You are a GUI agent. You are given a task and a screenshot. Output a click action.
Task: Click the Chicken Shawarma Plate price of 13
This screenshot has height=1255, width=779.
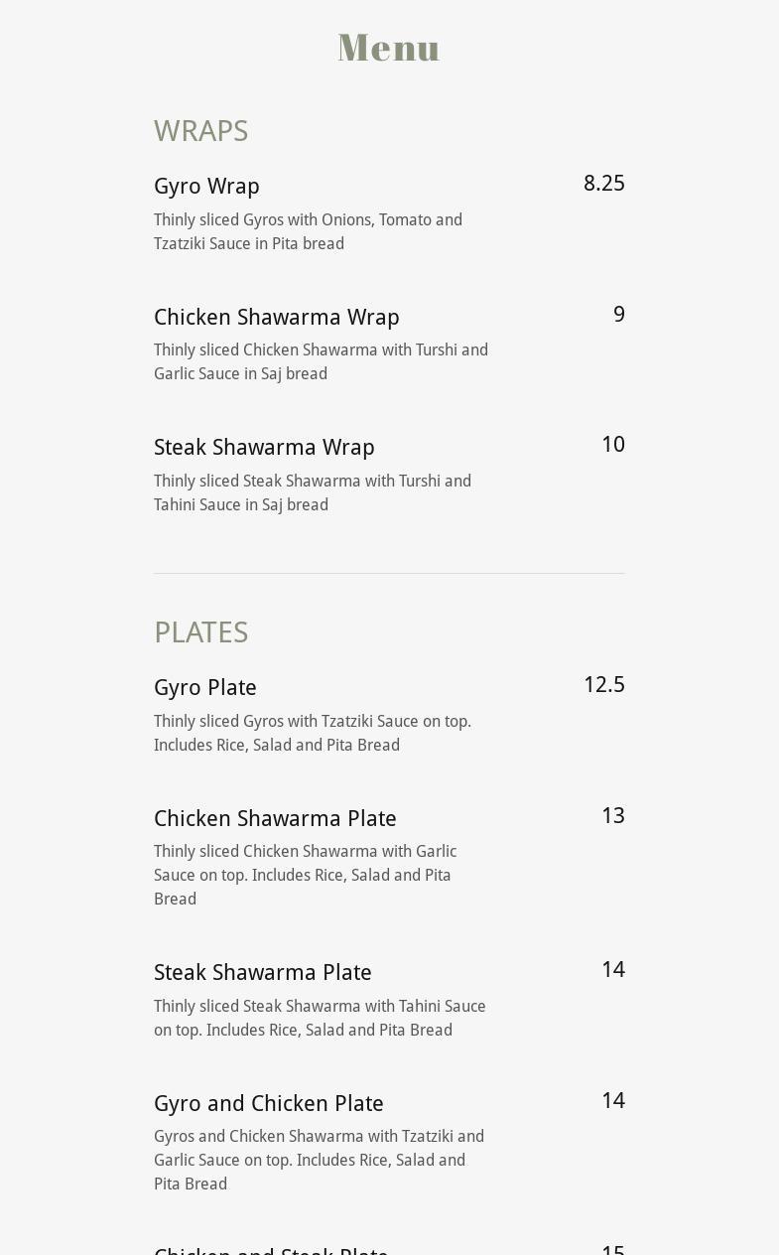pos(612,816)
